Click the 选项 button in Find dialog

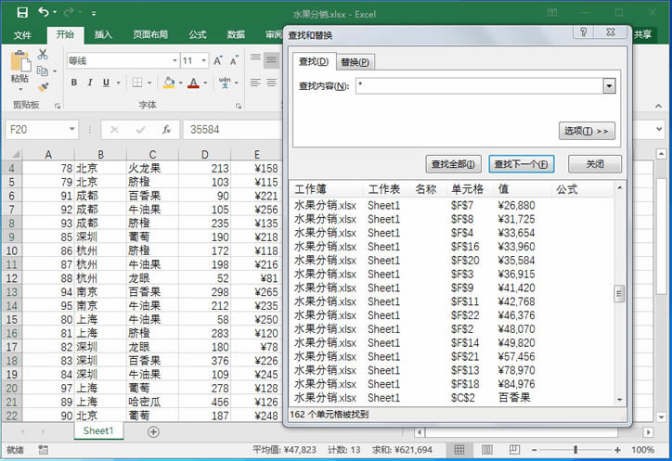[587, 131]
